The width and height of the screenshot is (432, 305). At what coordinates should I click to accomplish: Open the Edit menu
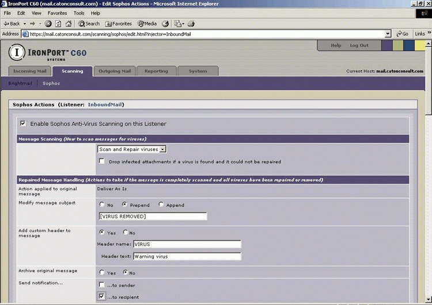(x=21, y=13)
